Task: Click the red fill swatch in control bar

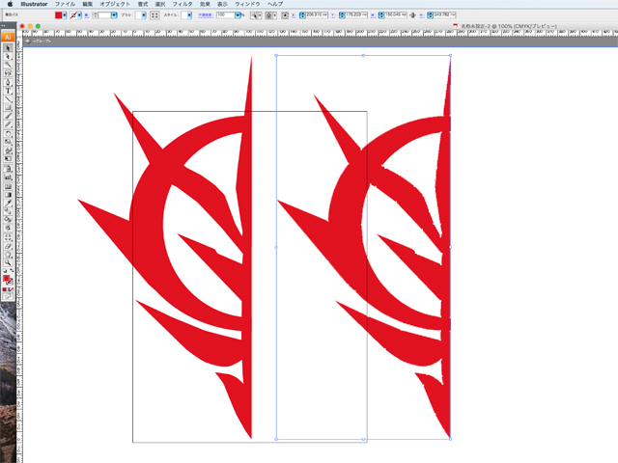Action: coord(58,15)
